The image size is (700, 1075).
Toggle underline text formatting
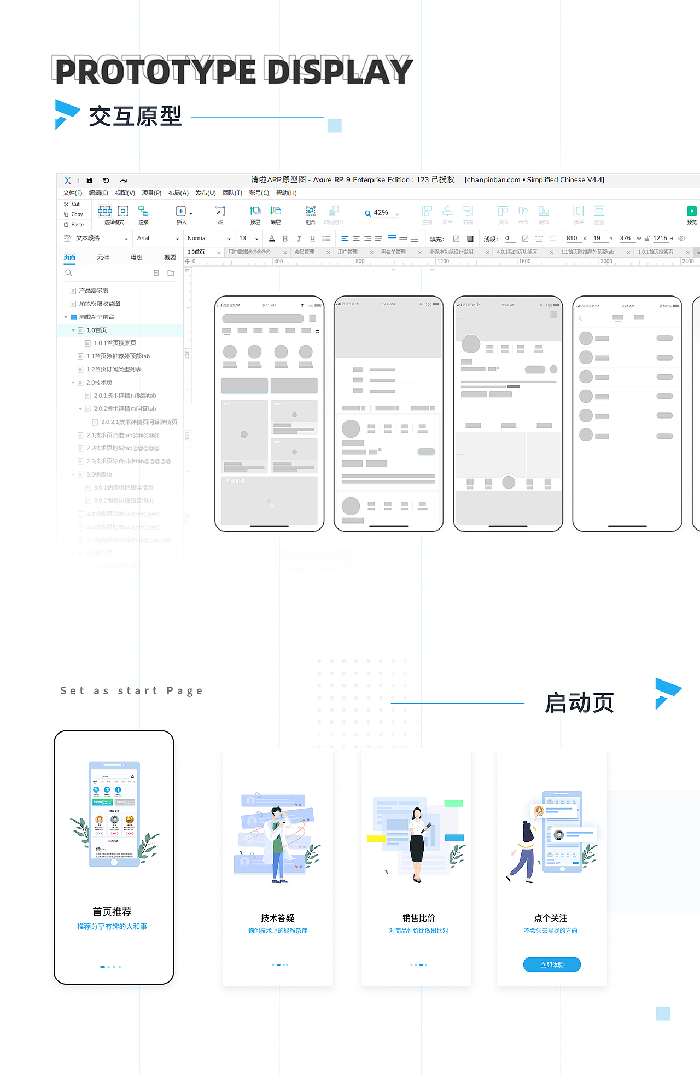pos(312,239)
